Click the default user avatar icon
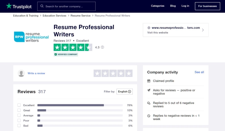Viewport: 225px width, 131px height. (x=21, y=73)
